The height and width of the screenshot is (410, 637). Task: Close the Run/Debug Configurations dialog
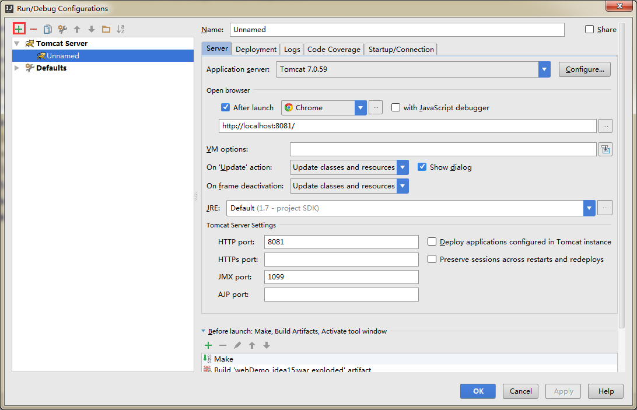[x=619, y=6]
